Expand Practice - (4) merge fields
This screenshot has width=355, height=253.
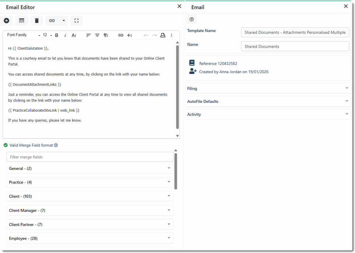(90, 182)
